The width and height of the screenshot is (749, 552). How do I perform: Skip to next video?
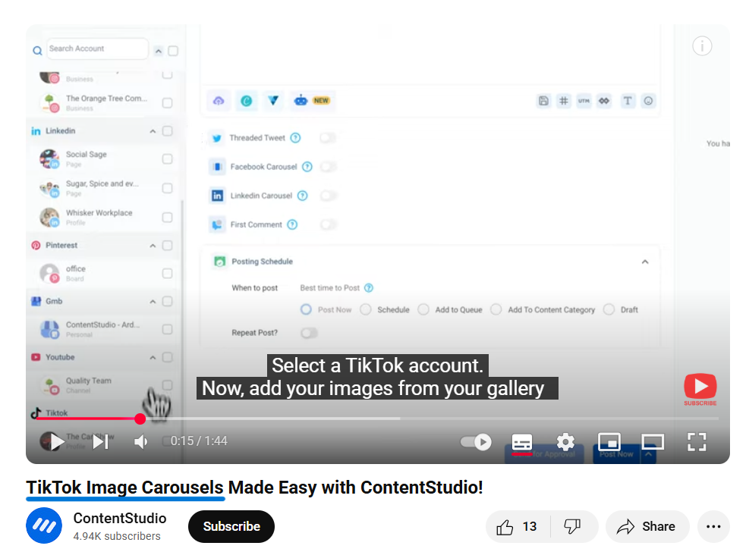click(101, 442)
